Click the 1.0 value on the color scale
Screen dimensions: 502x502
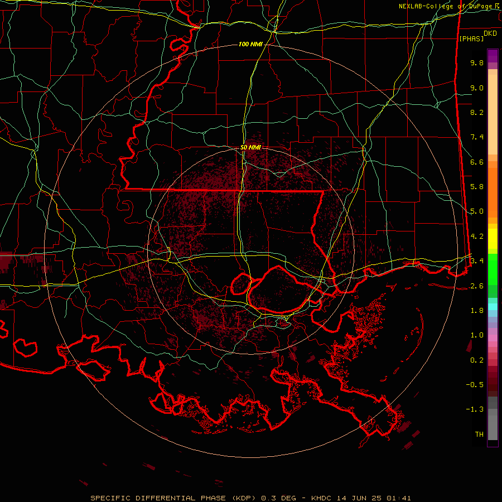pyautogui.click(x=477, y=335)
